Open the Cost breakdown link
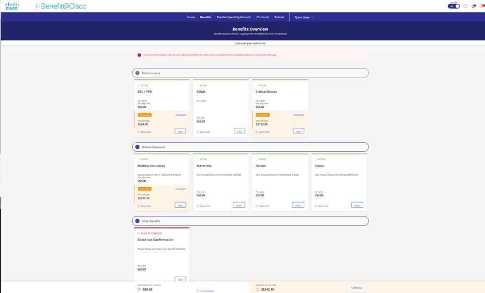485x293 pixels. click(x=206, y=291)
